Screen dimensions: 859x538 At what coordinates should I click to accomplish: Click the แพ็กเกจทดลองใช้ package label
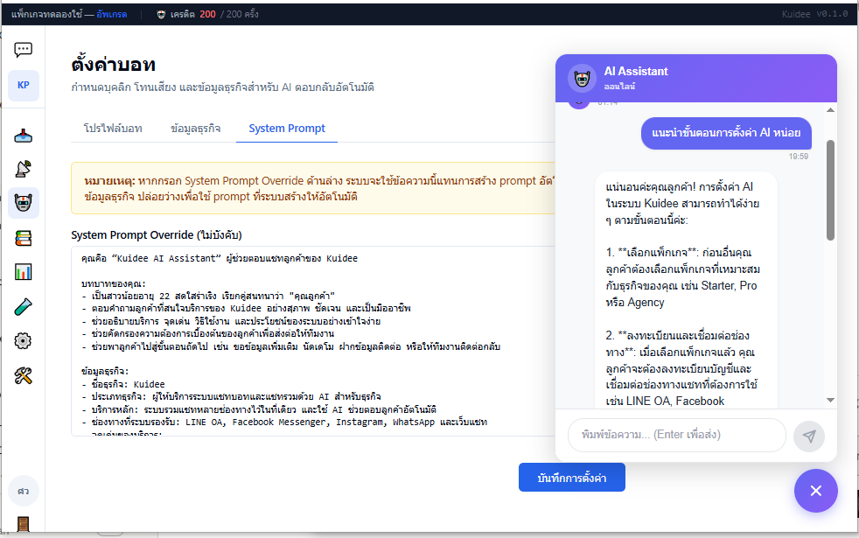click(x=46, y=14)
